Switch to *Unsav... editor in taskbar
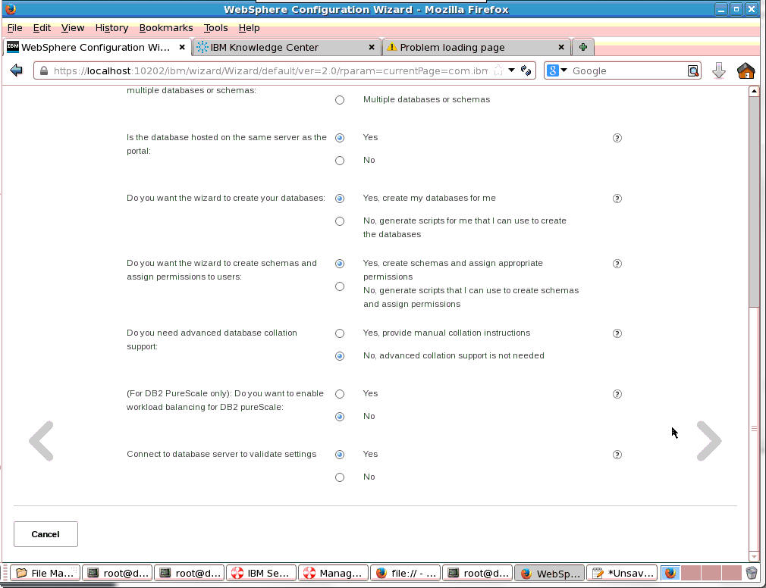This screenshot has height=588, width=766. coord(622,573)
